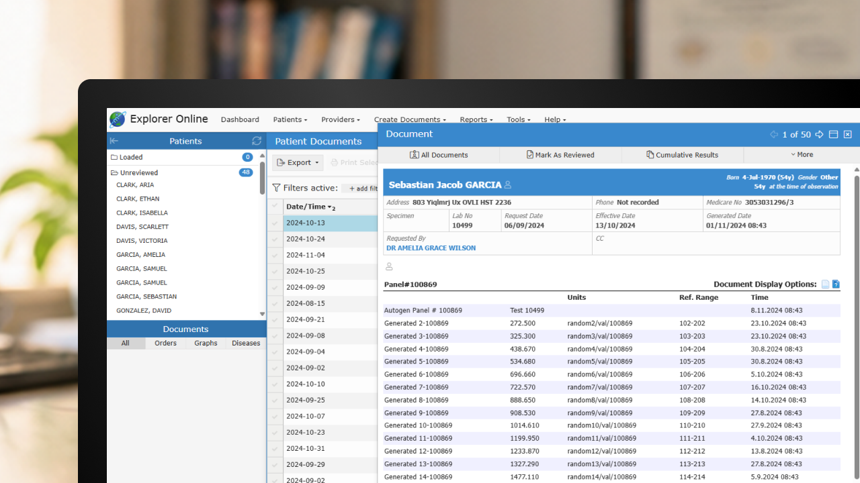
Task: Tick the checkbox for the 2024-10-13 row
Action: 275,223
